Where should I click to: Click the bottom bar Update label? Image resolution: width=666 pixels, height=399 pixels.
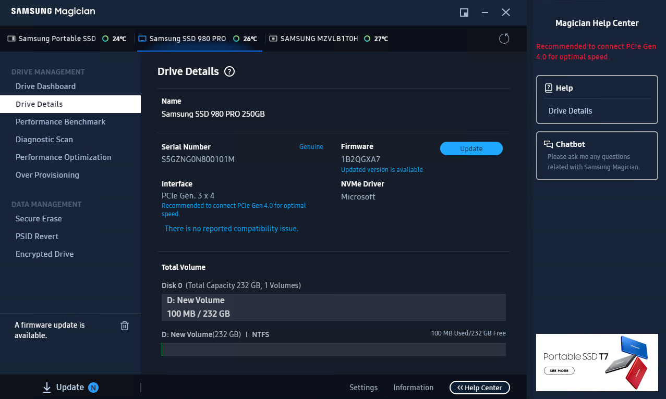(70, 387)
